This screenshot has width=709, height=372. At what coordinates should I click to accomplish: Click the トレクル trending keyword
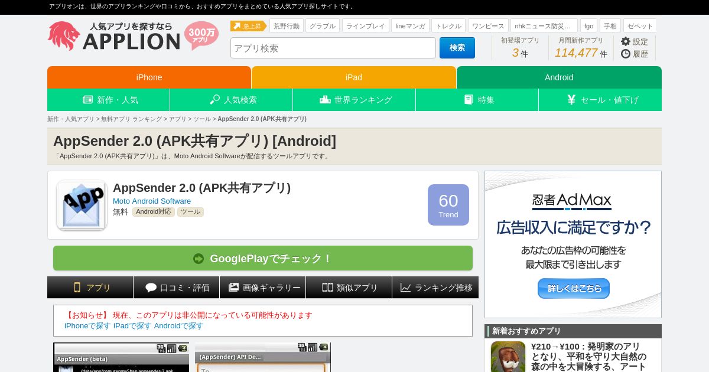pyautogui.click(x=448, y=26)
